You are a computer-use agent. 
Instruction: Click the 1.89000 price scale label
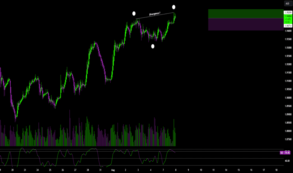point(288,114)
